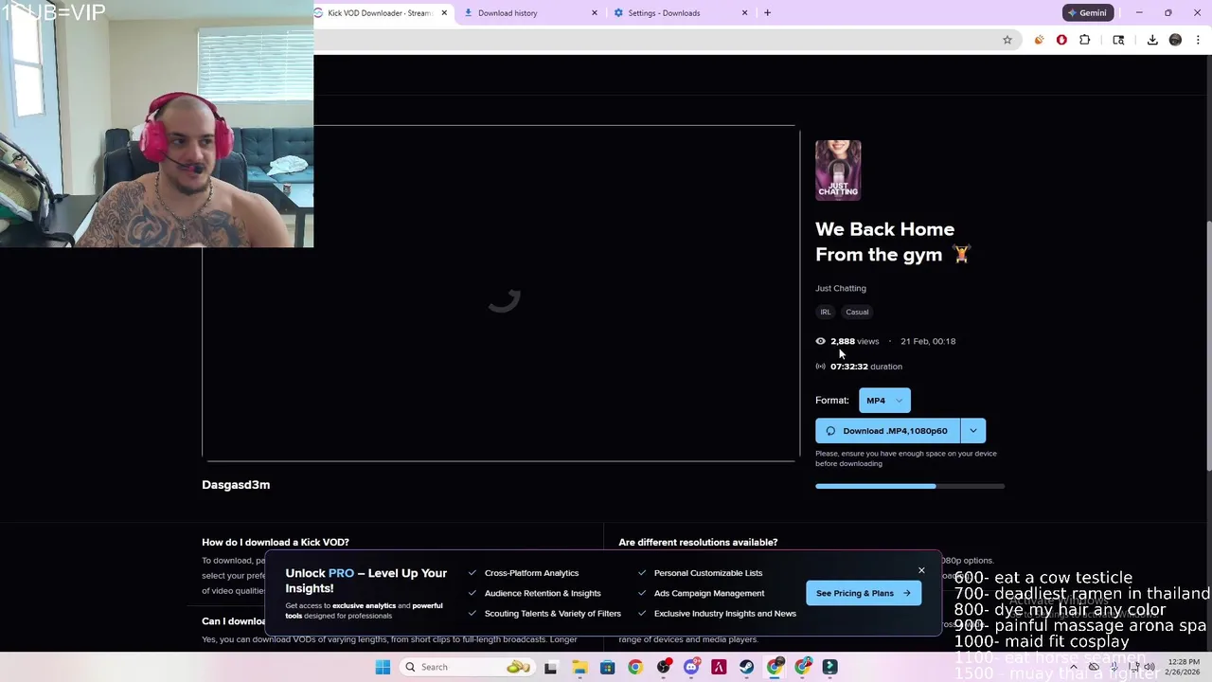Open the orange extension icon in Chrome toolbar
Image resolution: width=1212 pixels, height=682 pixels.
pos(1039,40)
